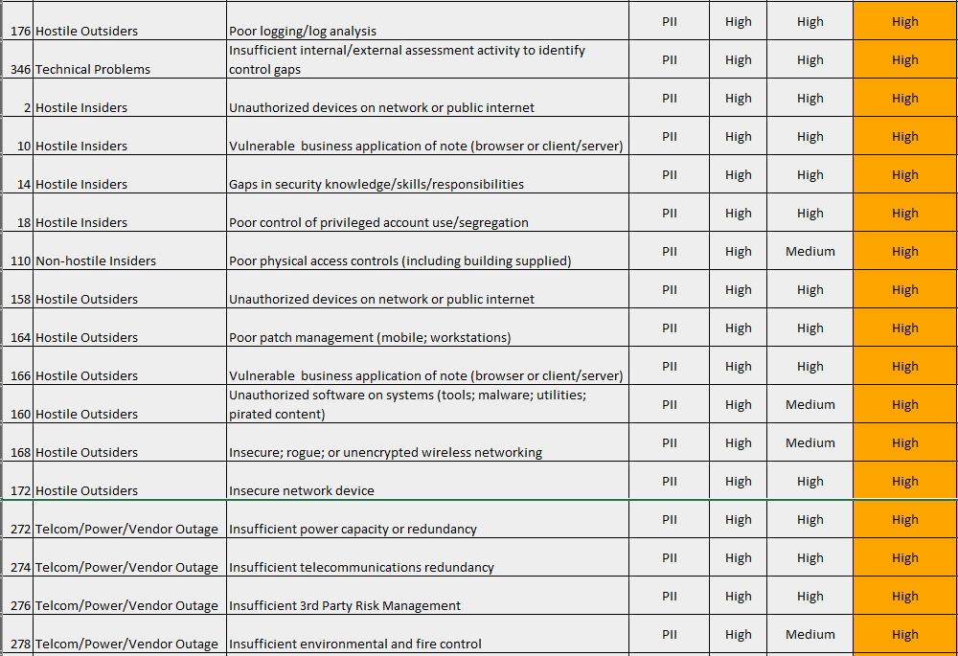Click 'Vulnerable business application of note' in row 10
This screenshot has width=958, height=656.
tap(427, 136)
